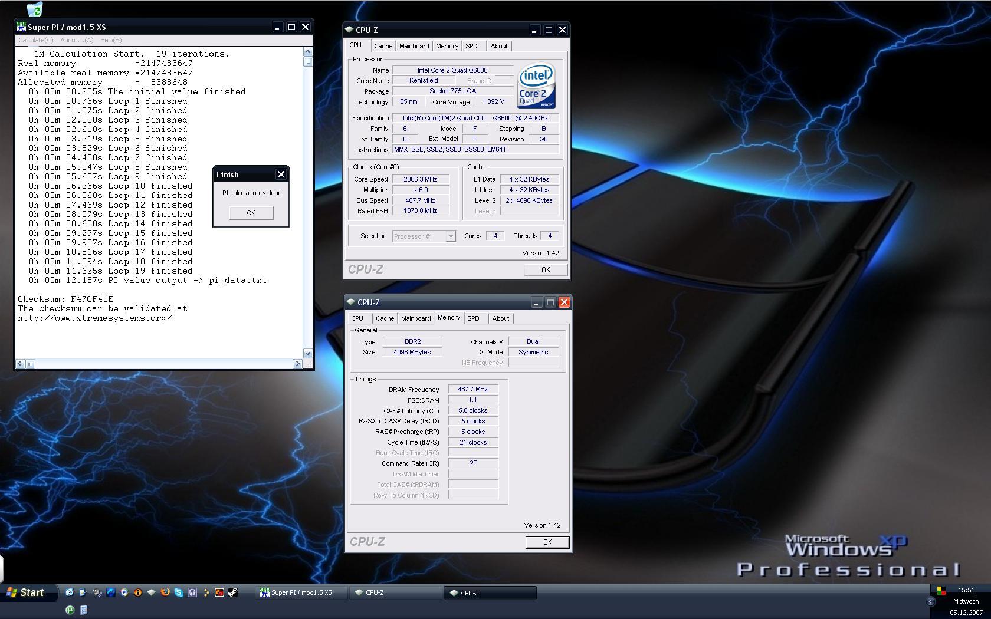Image resolution: width=991 pixels, height=619 pixels.
Task: Switch to About tab in upper CPU-Z window
Action: click(x=499, y=46)
